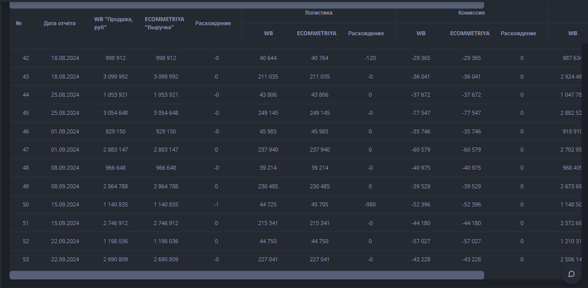Click the ECOMMETRIYA "Выручка" column header
Image resolution: width=588 pixels, height=288 pixels.
point(164,23)
